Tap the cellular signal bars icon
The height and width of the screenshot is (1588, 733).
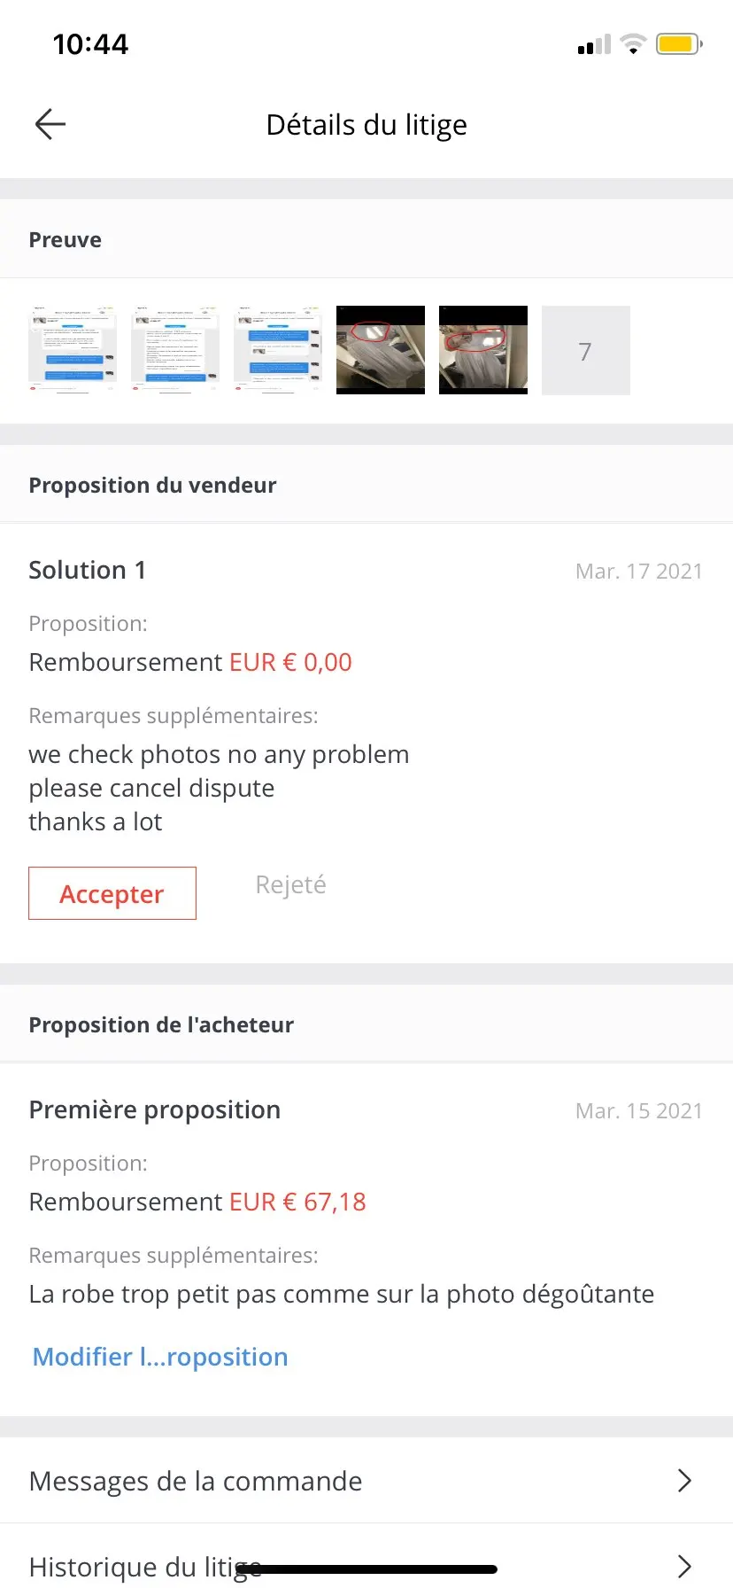pyautogui.click(x=594, y=44)
